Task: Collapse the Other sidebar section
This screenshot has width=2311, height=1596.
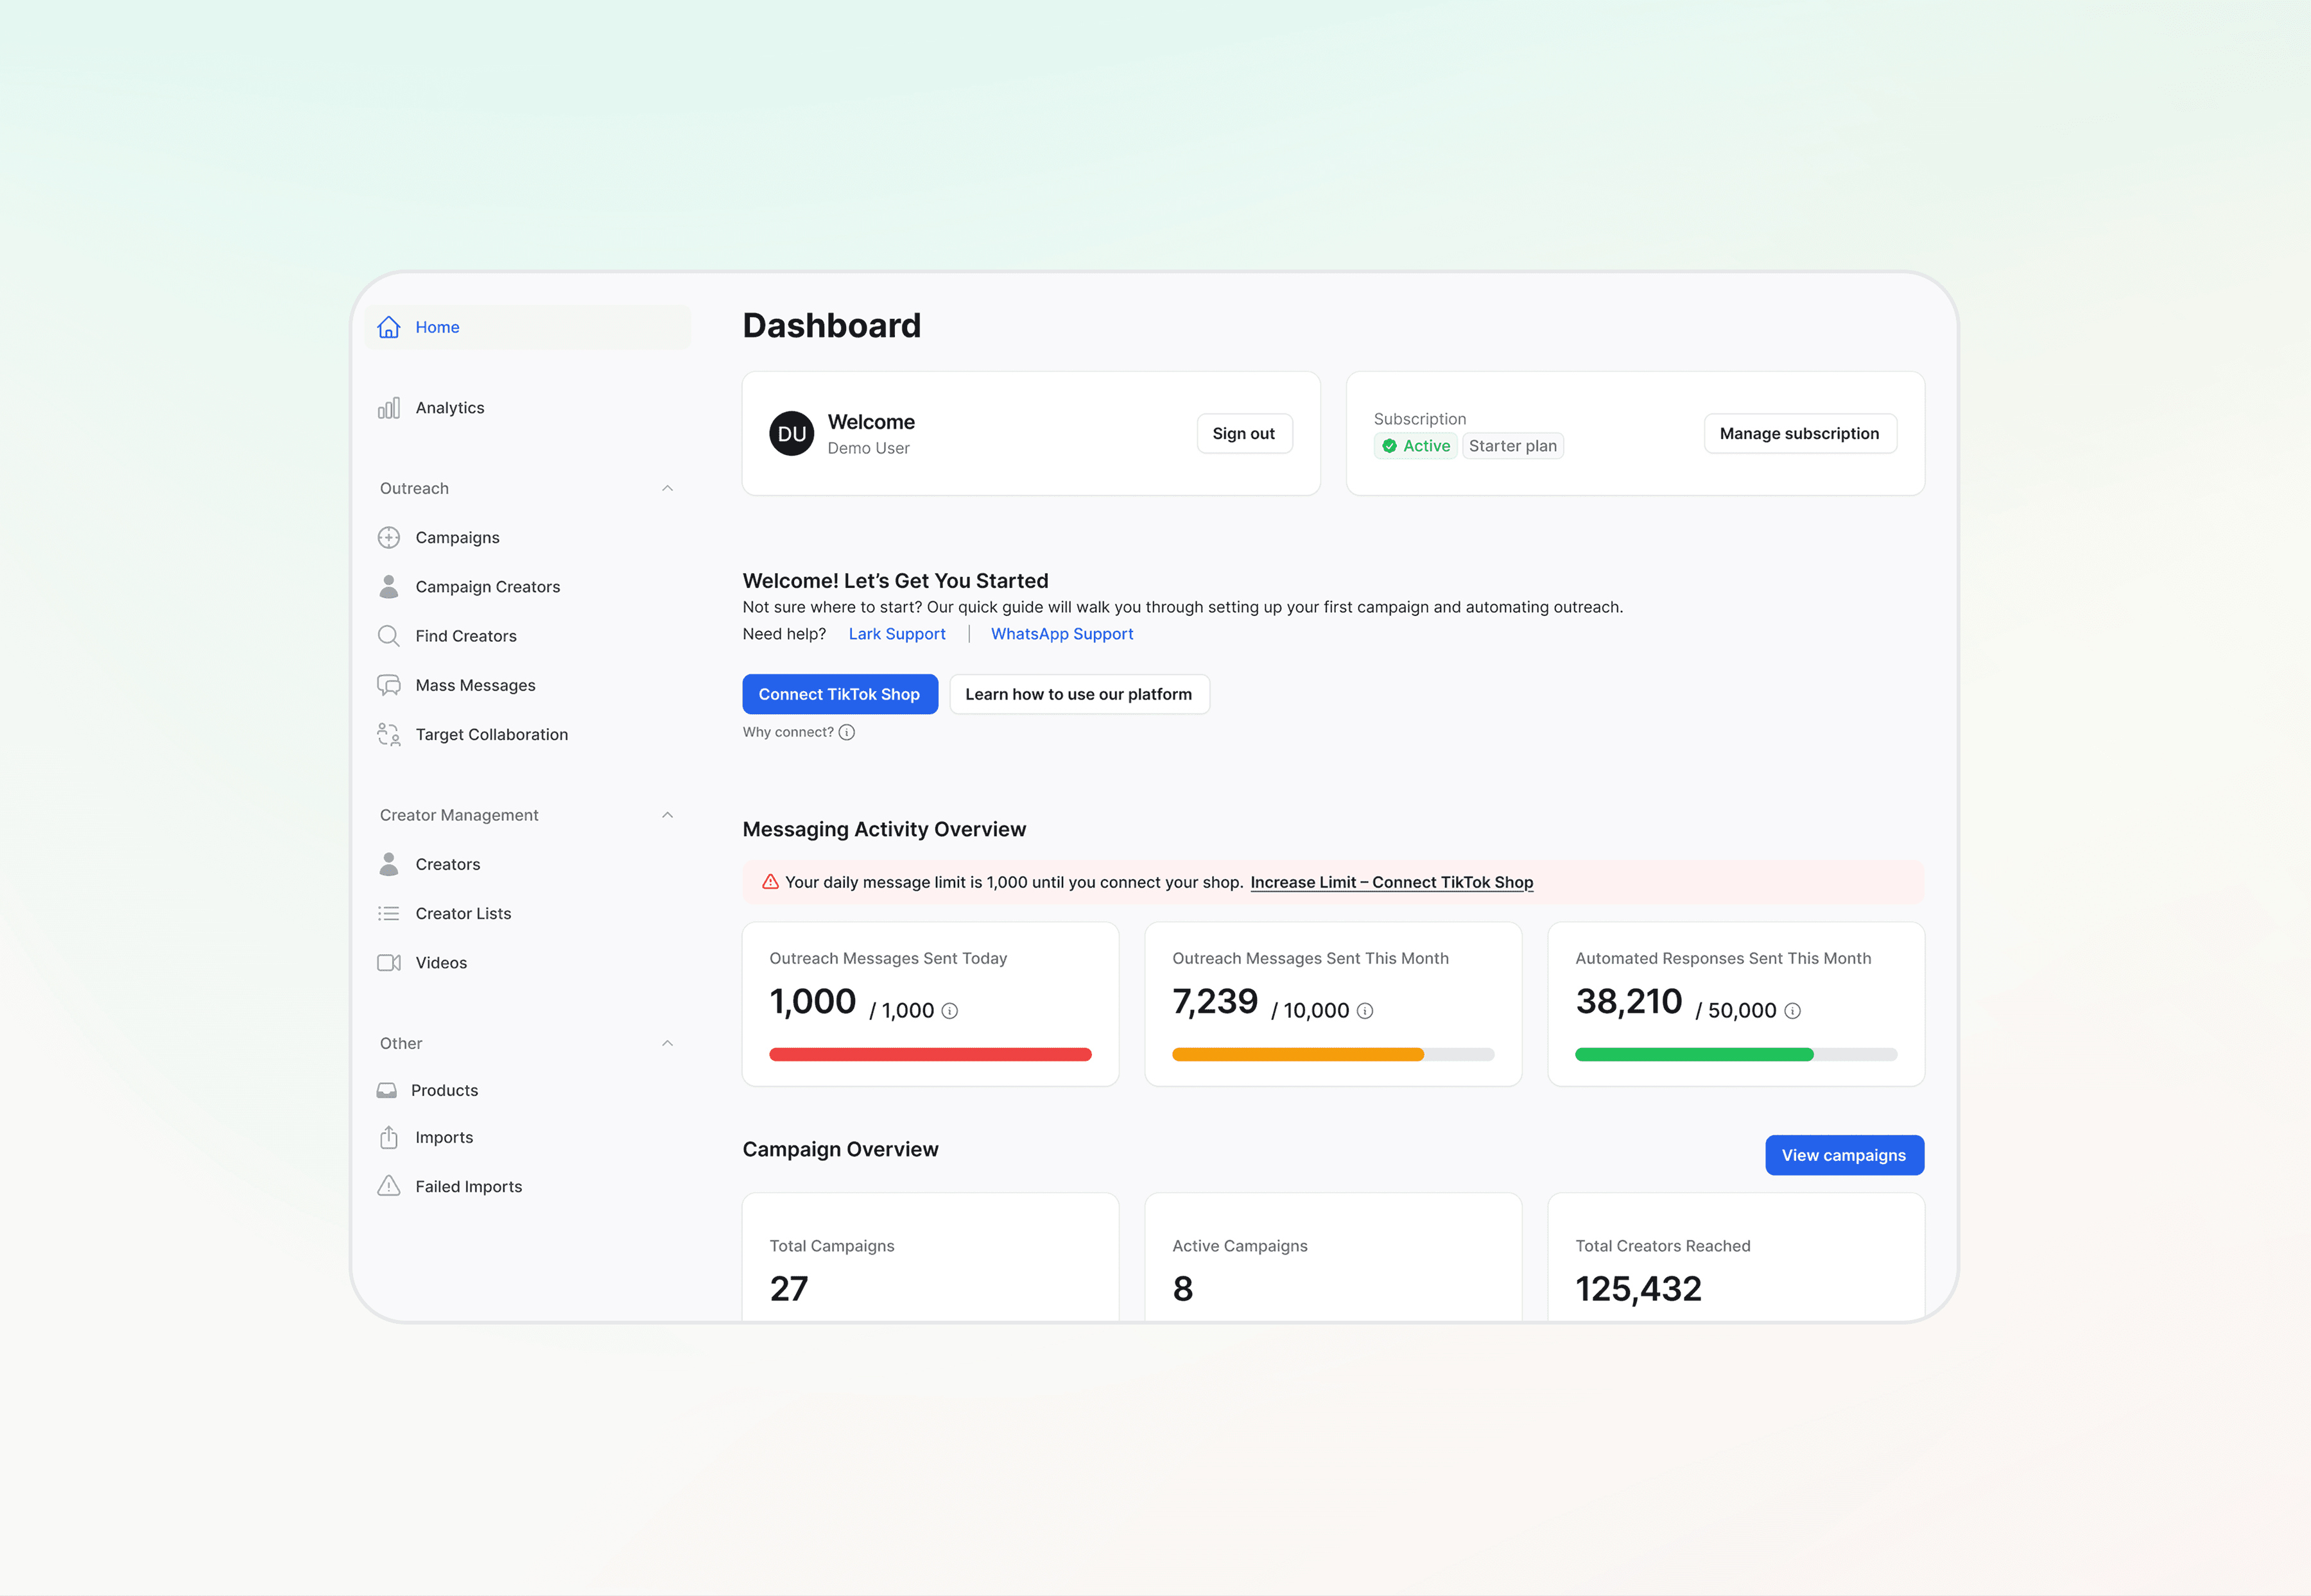Action: (667, 1043)
